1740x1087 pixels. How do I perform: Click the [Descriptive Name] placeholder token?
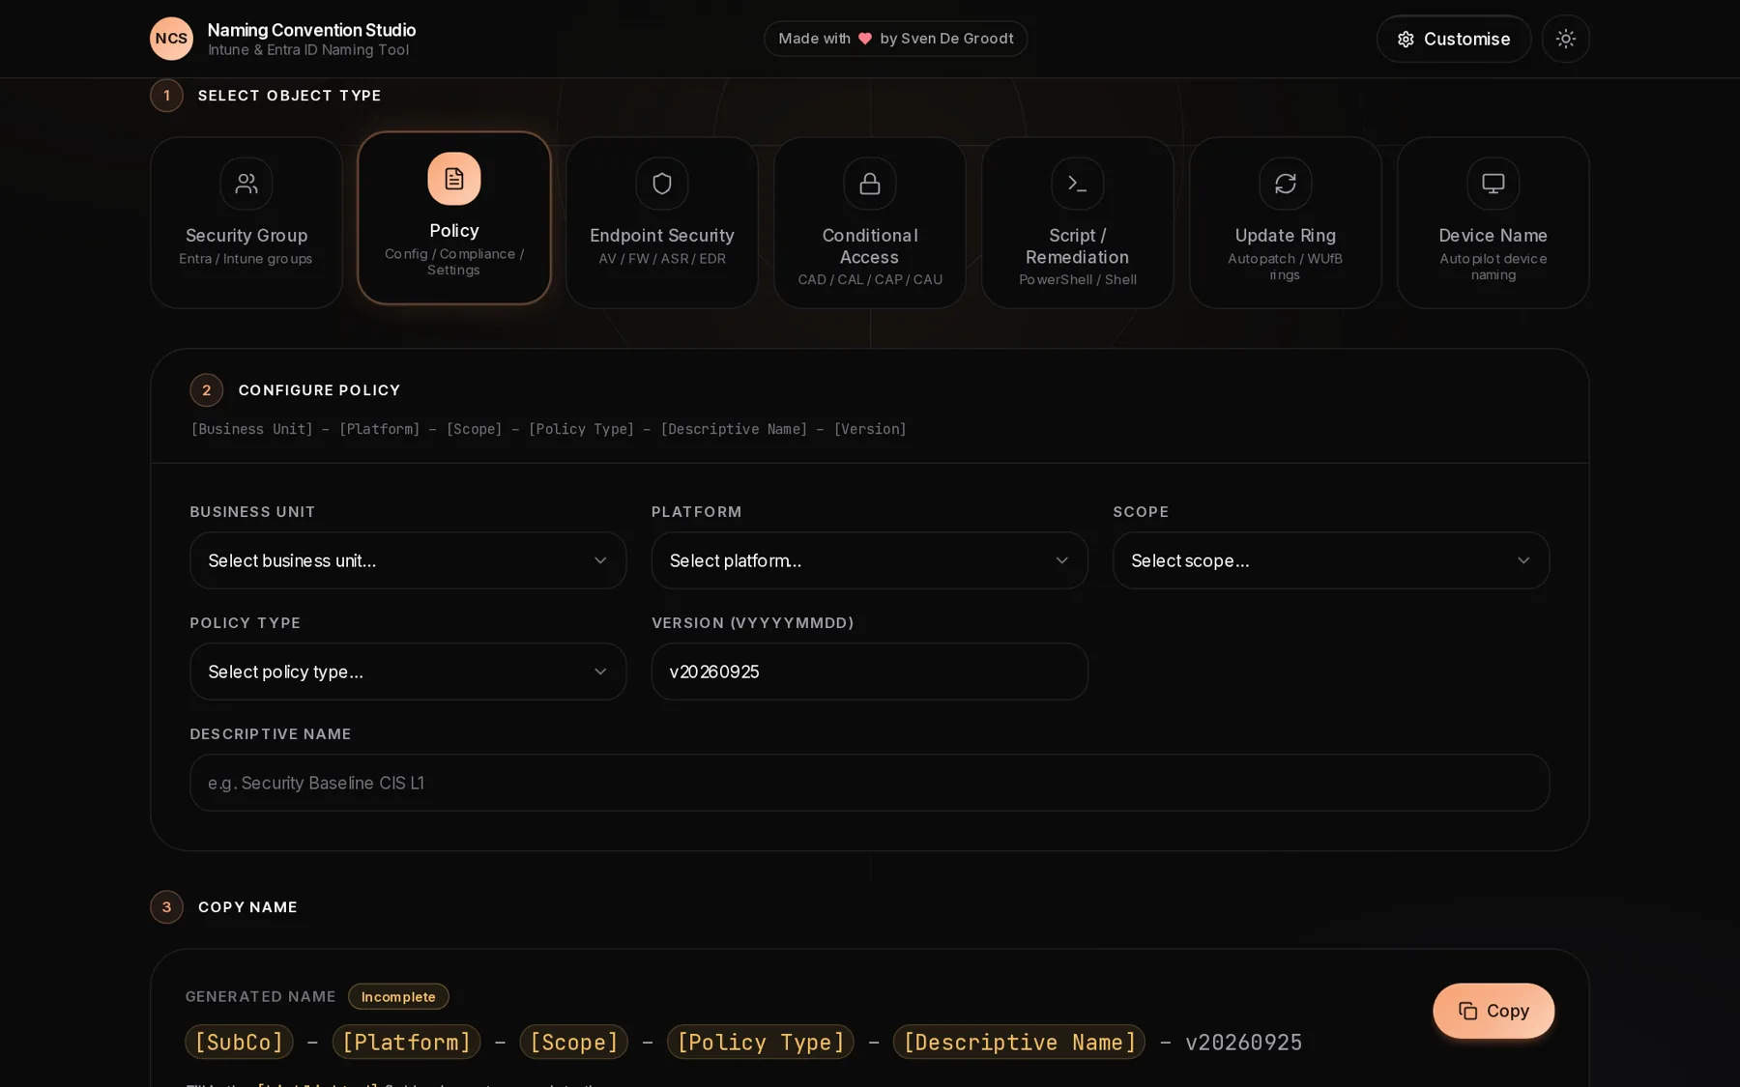point(1019,1042)
